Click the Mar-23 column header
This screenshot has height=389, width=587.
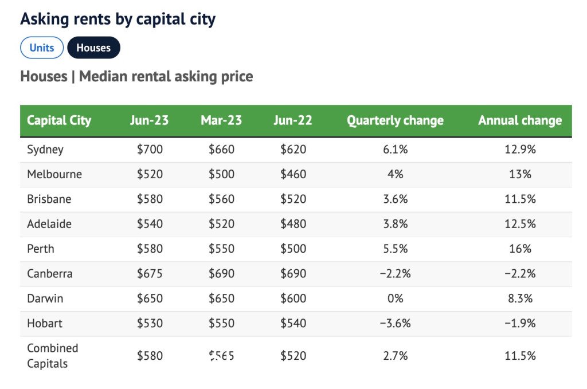tap(221, 120)
